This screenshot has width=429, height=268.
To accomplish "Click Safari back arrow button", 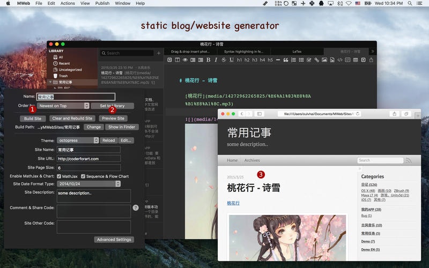I will pos(242,114).
